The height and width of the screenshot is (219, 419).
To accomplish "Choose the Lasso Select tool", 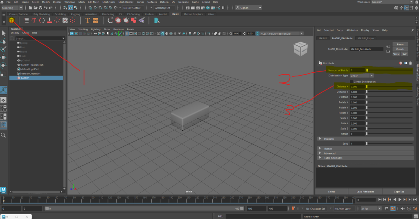I will click(3, 41).
